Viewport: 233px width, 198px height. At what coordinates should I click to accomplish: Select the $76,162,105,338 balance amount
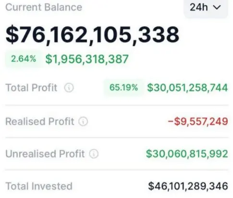click(92, 35)
